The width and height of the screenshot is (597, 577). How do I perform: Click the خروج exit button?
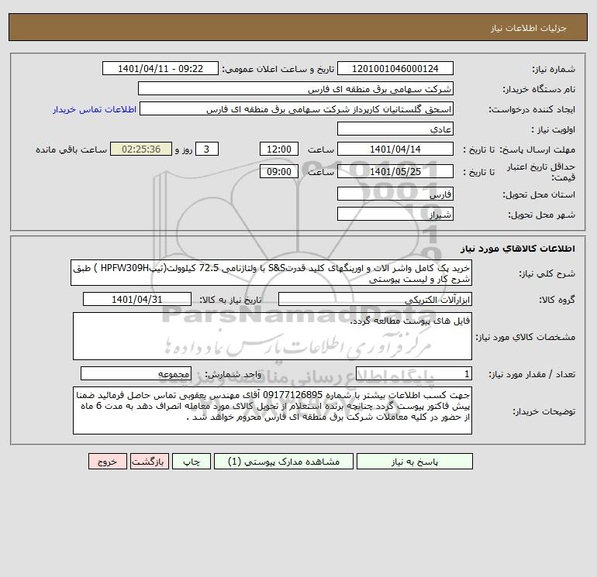pos(108,462)
